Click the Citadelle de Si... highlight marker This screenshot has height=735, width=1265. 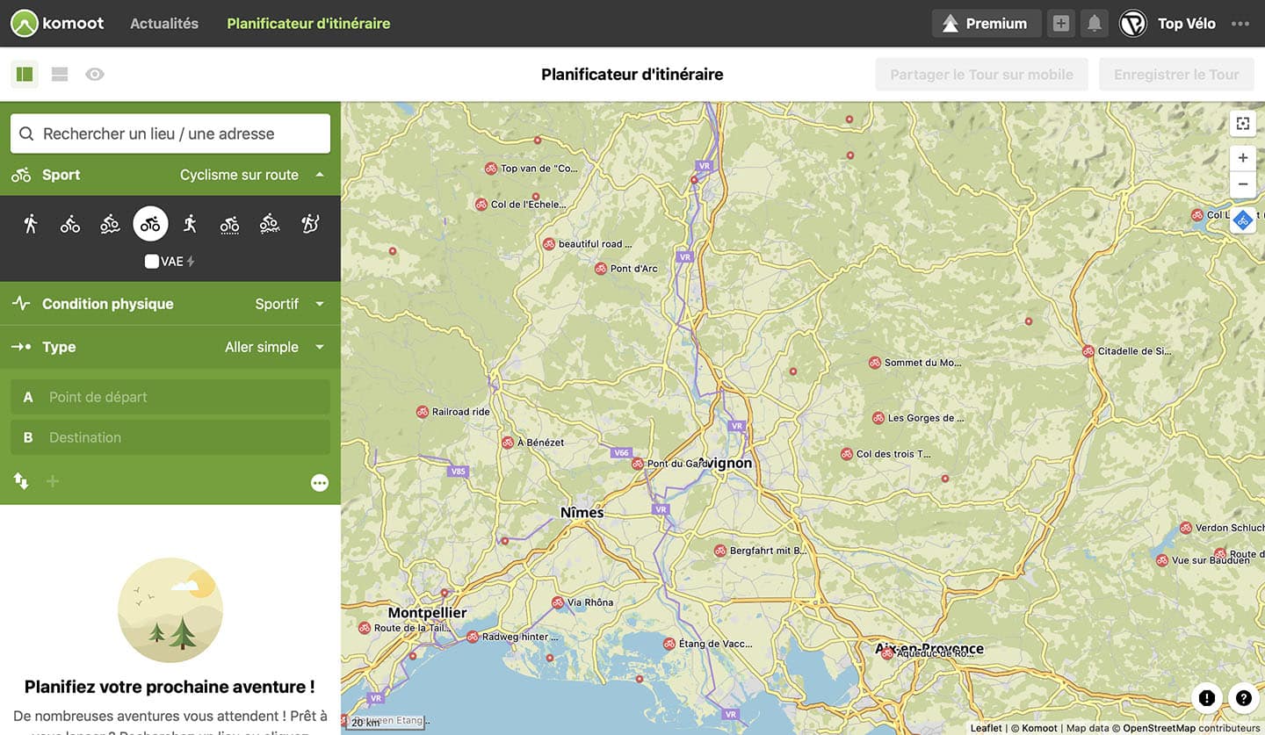1088,351
